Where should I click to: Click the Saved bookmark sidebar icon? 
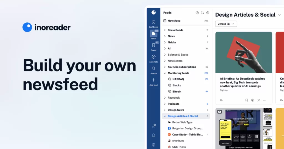[x=153, y=45]
